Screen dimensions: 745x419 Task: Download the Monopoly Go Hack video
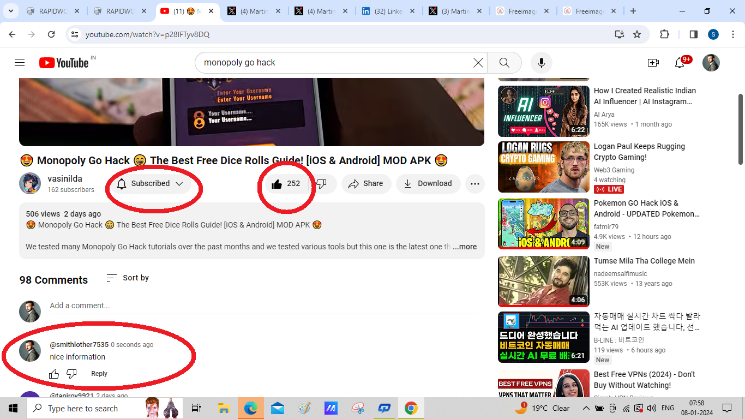coord(428,184)
